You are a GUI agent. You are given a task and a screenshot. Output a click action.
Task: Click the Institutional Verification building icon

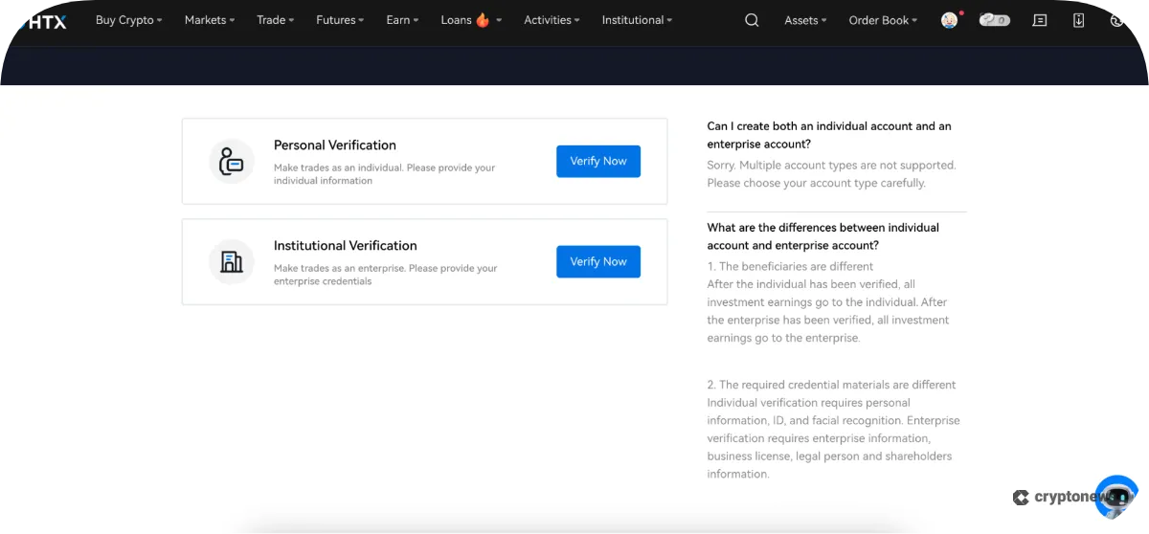point(232,262)
